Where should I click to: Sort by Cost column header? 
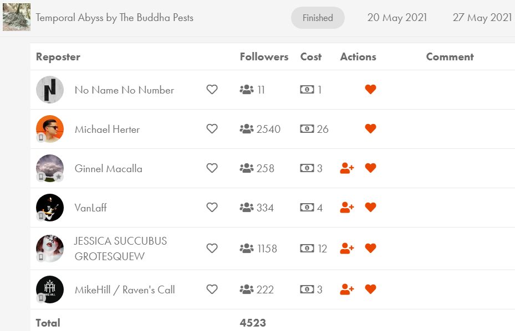pos(310,57)
